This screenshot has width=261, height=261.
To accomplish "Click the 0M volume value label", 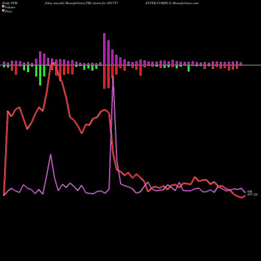I will 250,192.
